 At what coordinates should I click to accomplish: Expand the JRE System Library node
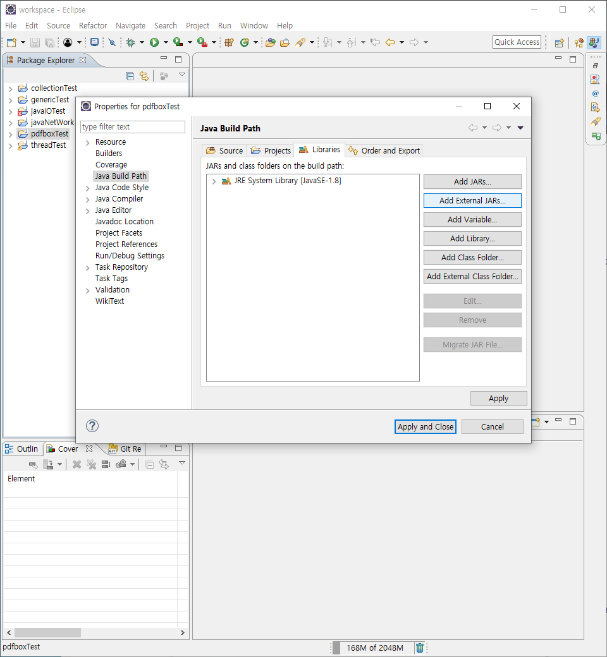214,181
